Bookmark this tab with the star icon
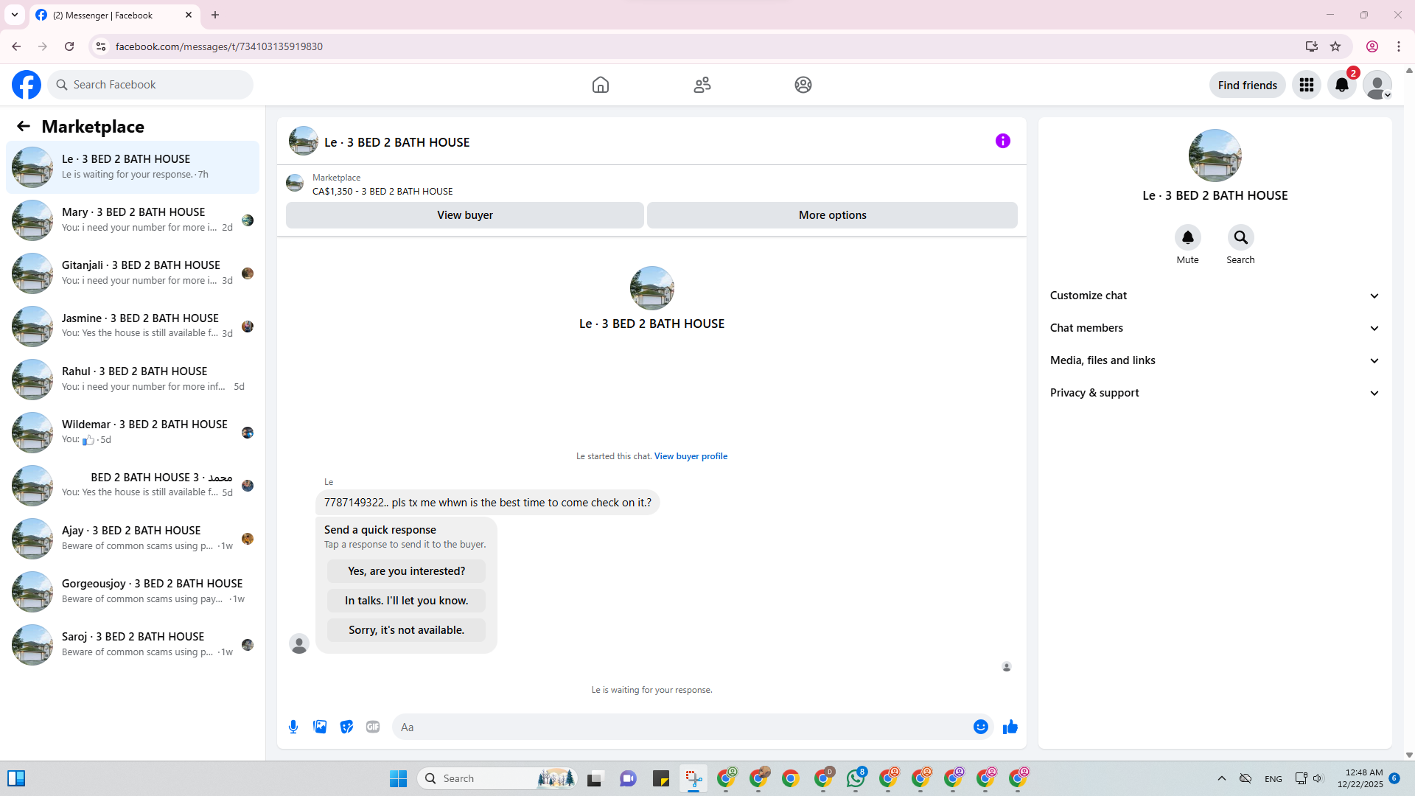This screenshot has width=1415, height=796. tap(1335, 46)
